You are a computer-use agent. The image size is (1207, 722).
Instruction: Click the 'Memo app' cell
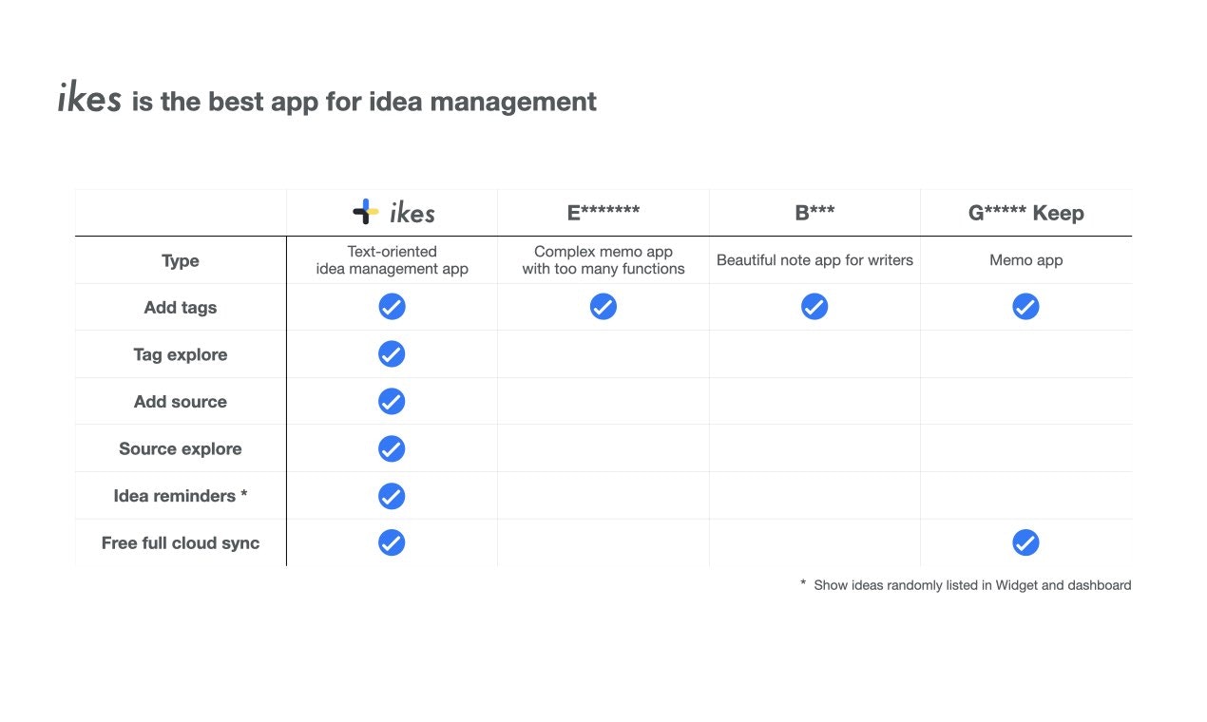[1026, 260]
